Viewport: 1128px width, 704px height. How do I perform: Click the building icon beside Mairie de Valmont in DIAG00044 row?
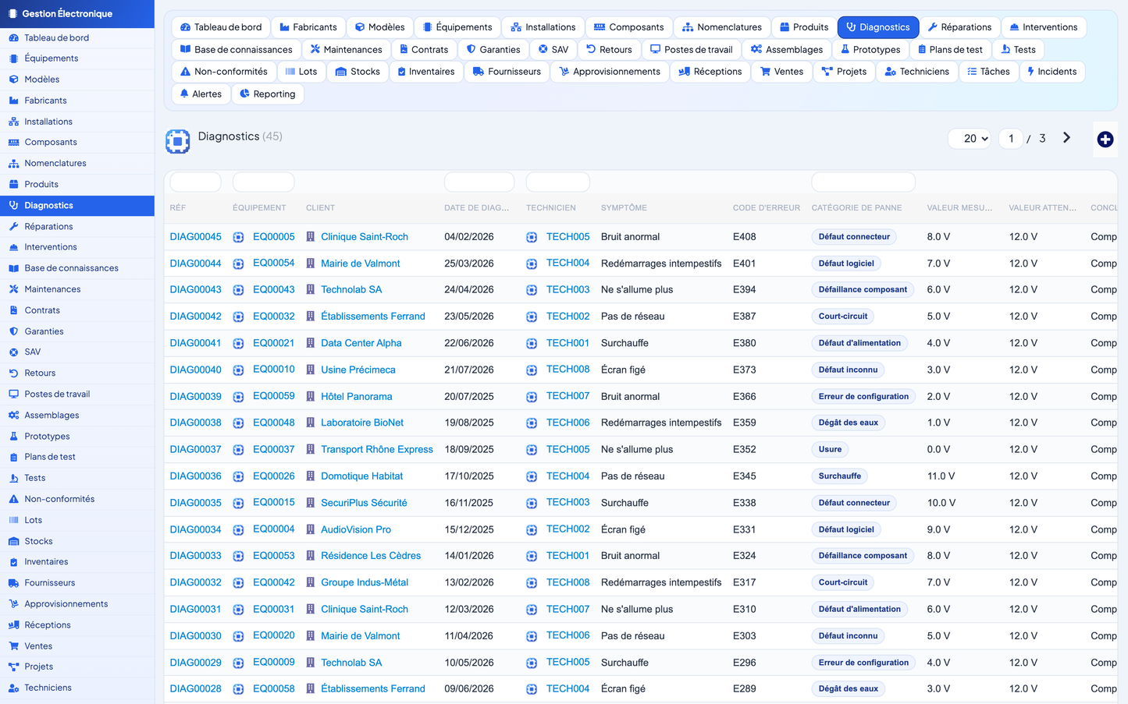click(x=311, y=264)
